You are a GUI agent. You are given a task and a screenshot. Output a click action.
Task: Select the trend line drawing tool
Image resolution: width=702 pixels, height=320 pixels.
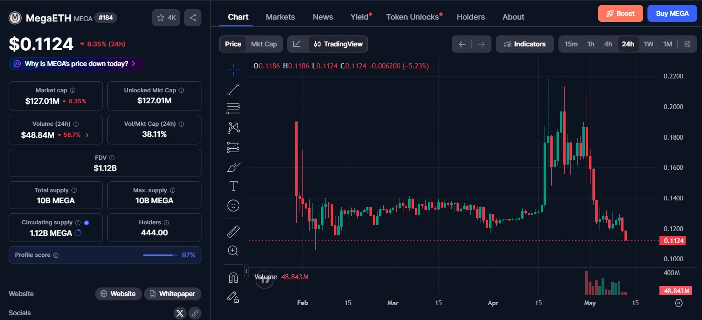(233, 89)
